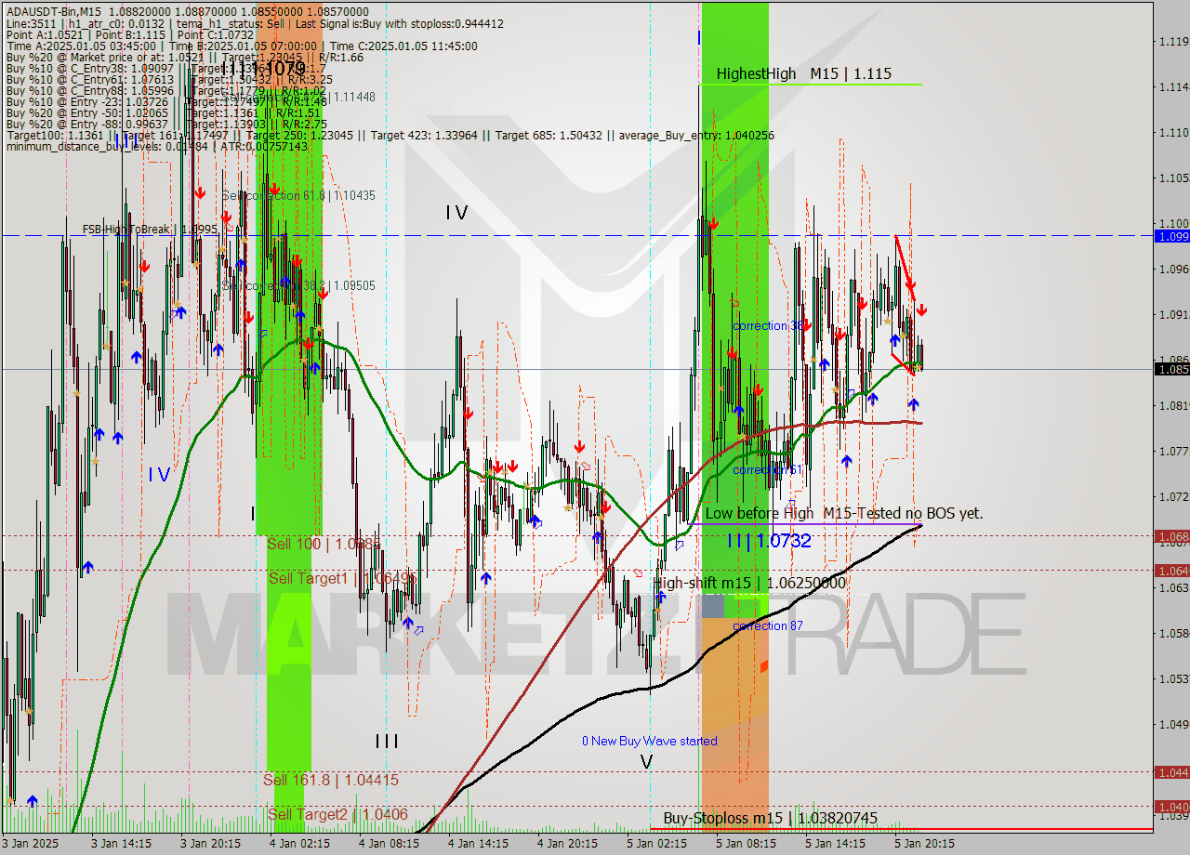1190x855 pixels.
Task: Click the 'minimum_distance_buy_levels' info line
Action: click(156, 146)
